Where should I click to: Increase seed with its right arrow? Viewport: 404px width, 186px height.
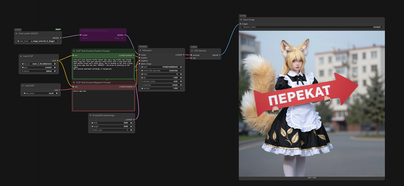[181, 67]
